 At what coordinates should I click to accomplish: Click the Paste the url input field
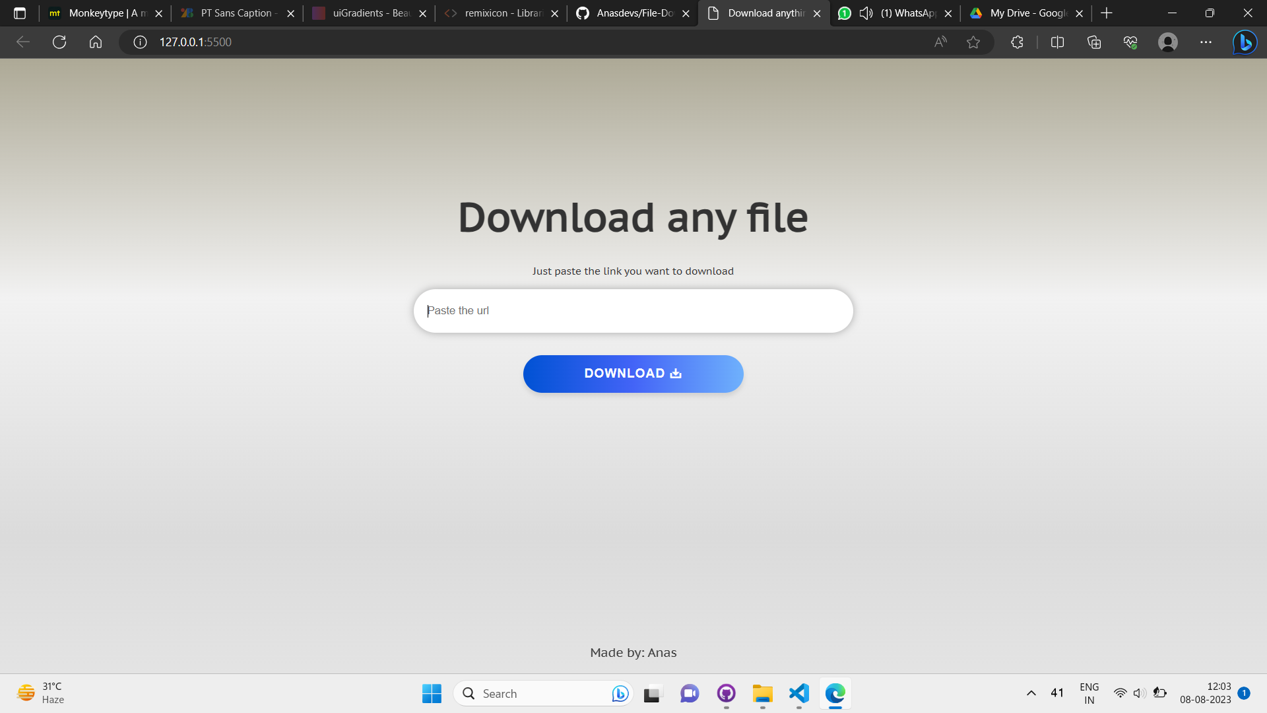point(633,310)
